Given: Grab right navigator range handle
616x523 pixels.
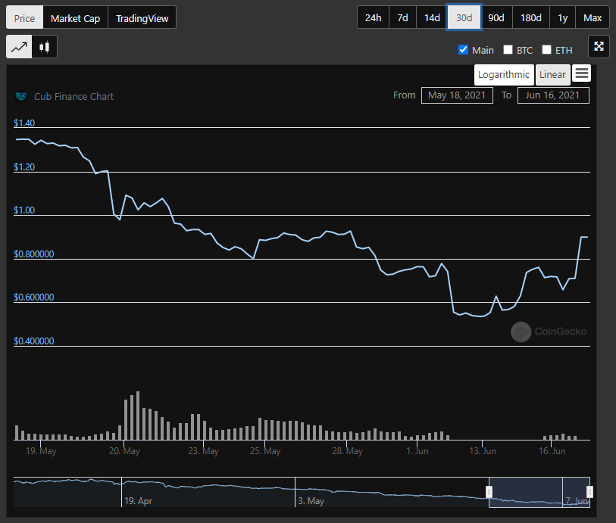Looking at the screenshot, I should click(x=589, y=492).
